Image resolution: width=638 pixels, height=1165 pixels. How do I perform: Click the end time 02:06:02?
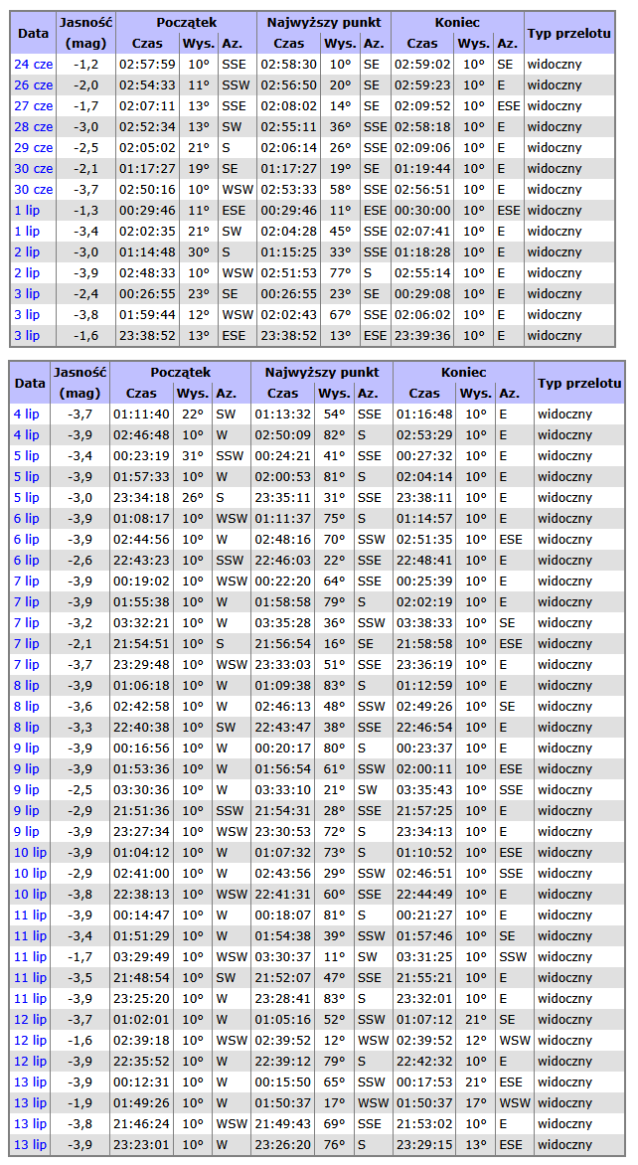tap(422, 314)
